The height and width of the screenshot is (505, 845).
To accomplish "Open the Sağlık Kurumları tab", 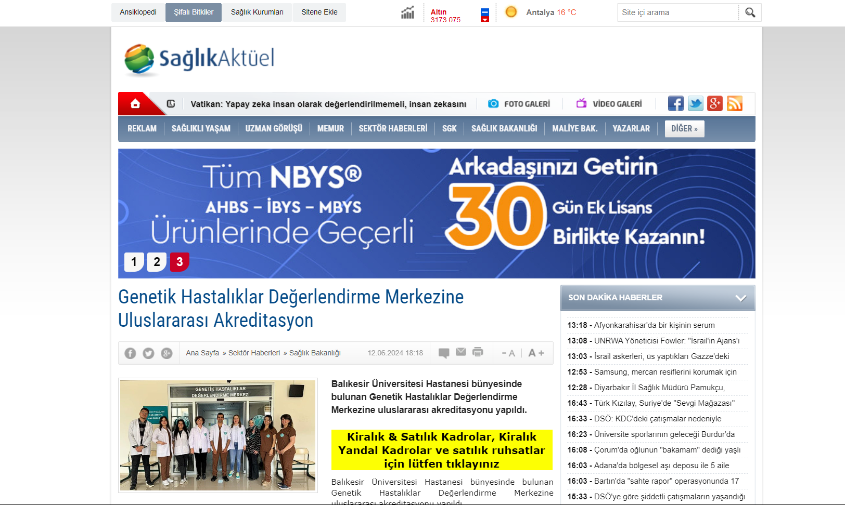I will (x=257, y=12).
